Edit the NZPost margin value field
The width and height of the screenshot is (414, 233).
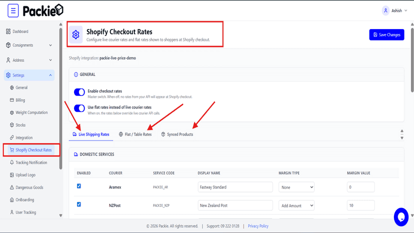pyautogui.click(x=360, y=205)
